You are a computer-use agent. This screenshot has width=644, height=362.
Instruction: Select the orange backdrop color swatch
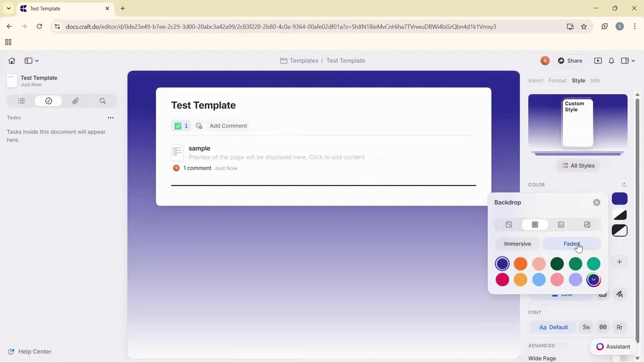point(521,264)
